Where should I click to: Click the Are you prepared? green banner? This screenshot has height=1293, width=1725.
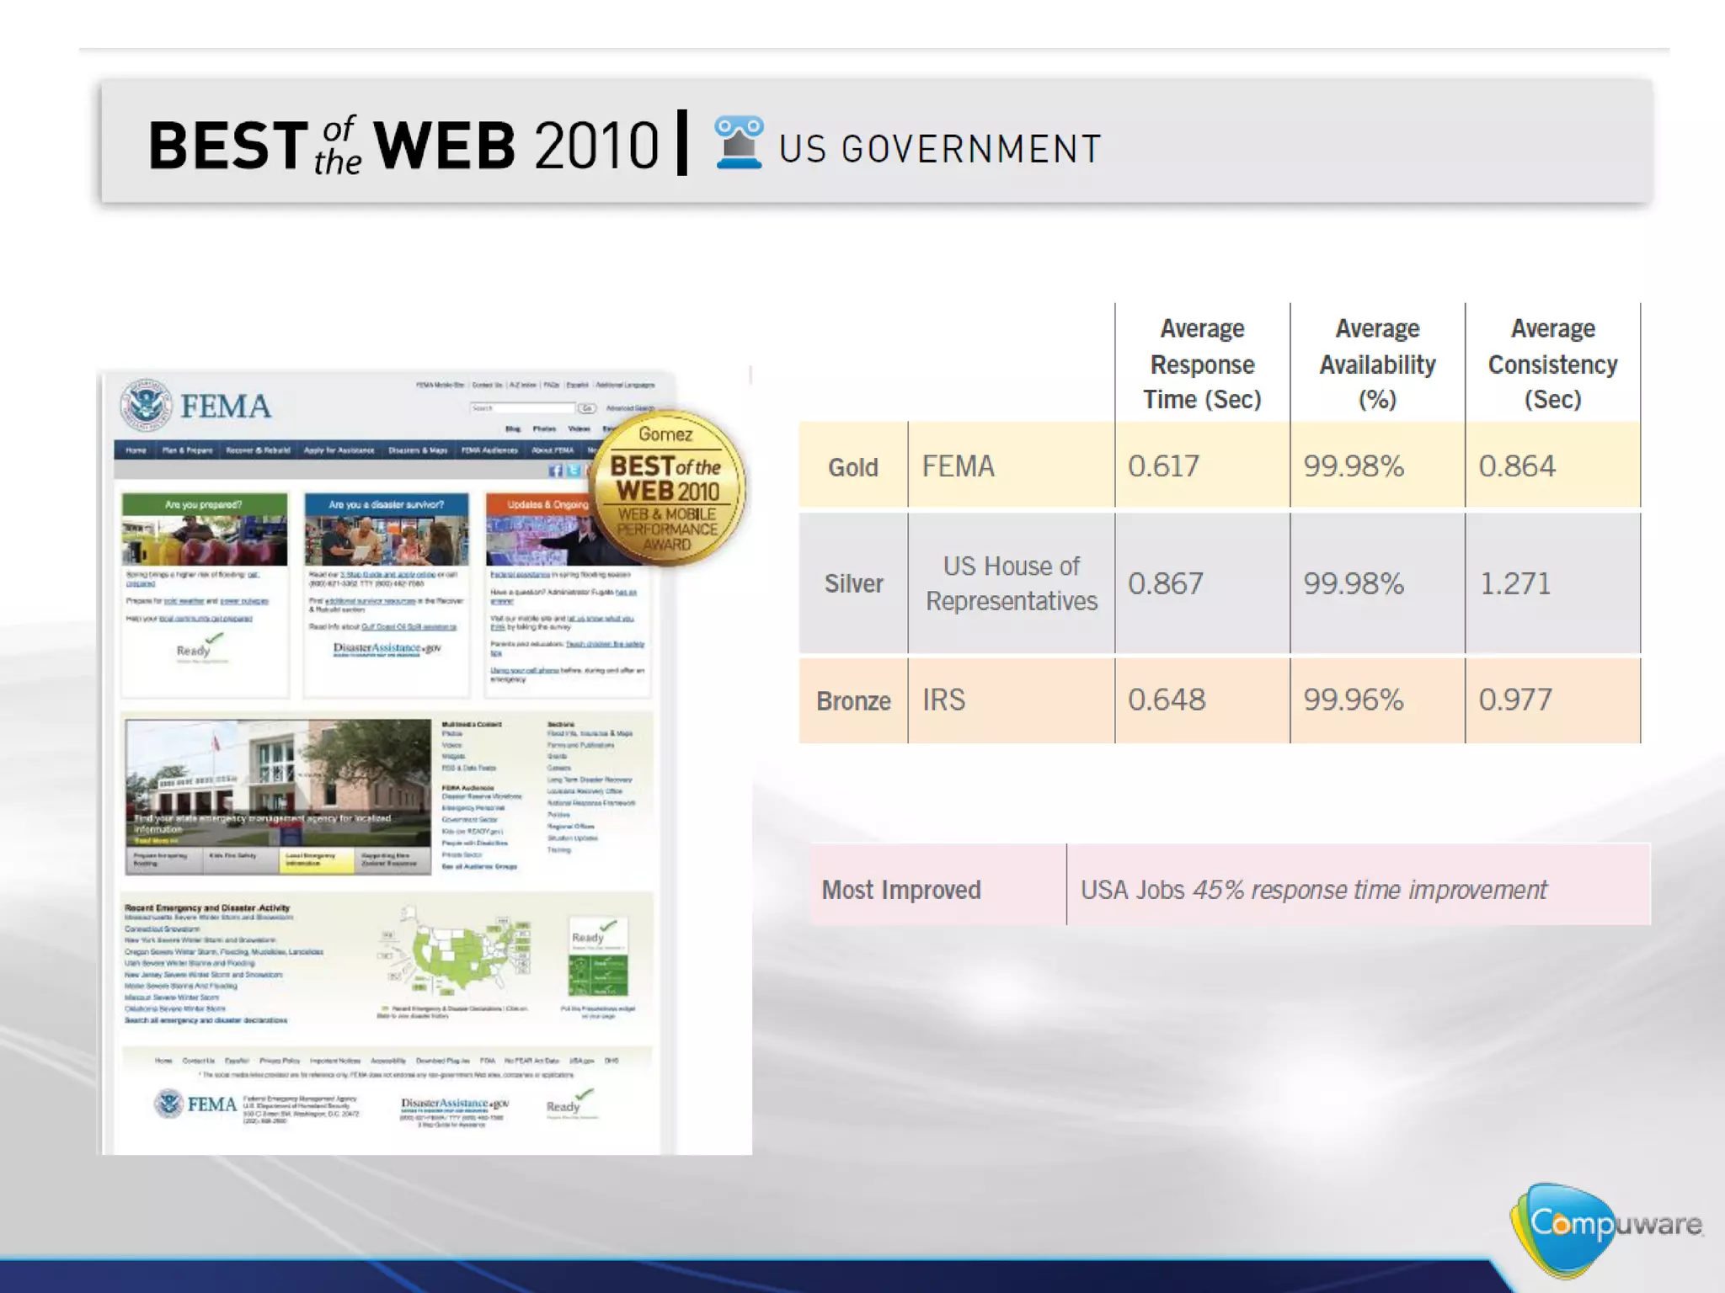click(204, 504)
